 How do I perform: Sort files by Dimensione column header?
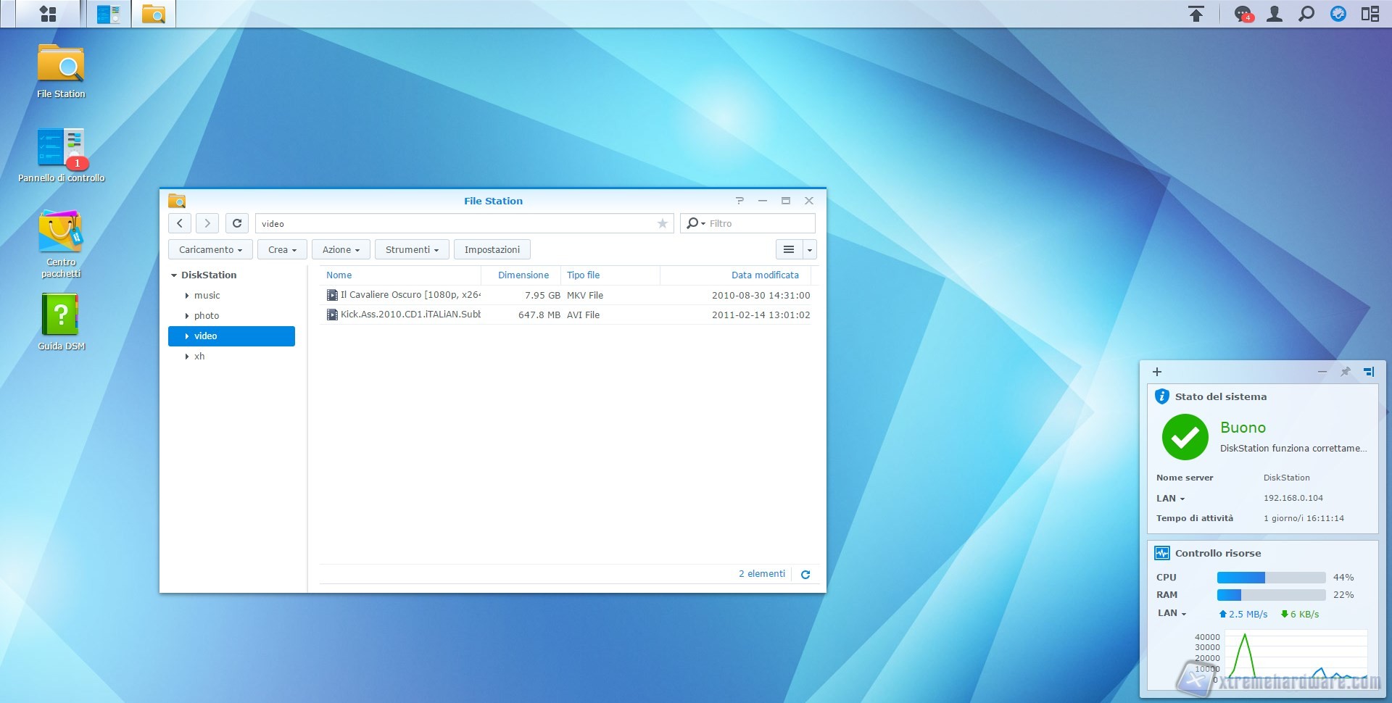[x=523, y=275]
